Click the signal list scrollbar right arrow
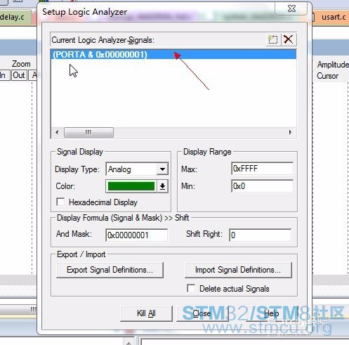The width and height of the screenshot is (349, 345). pos(291,132)
